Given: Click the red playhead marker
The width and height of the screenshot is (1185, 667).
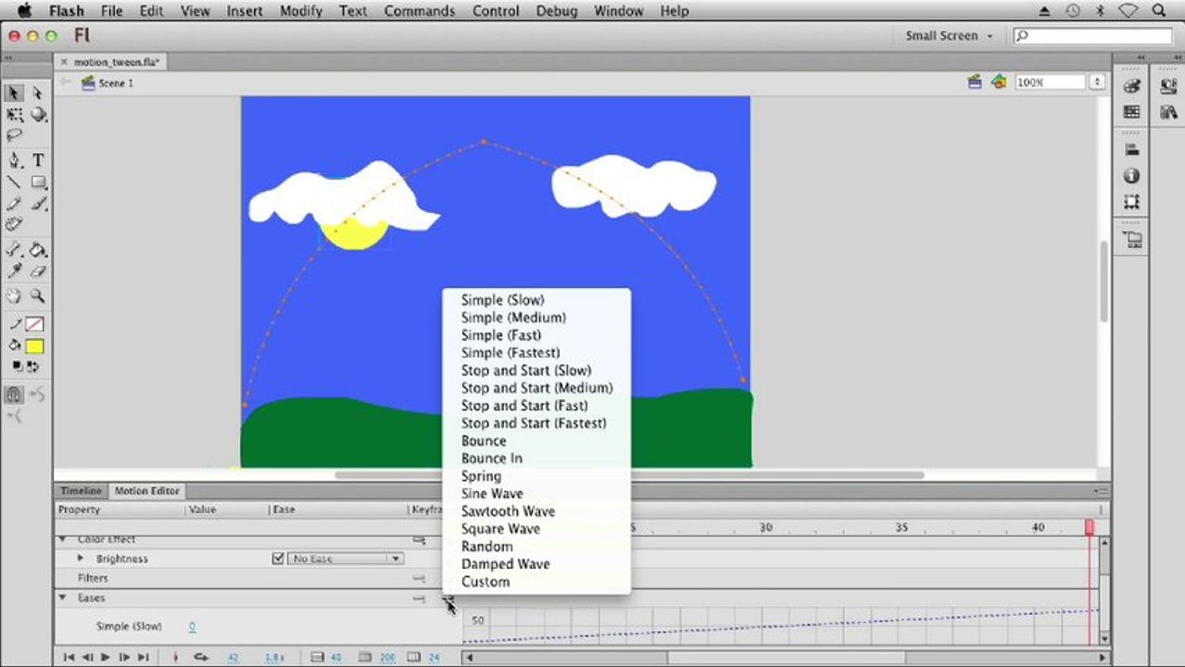Looking at the screenshot, I should click(1090, 526).
